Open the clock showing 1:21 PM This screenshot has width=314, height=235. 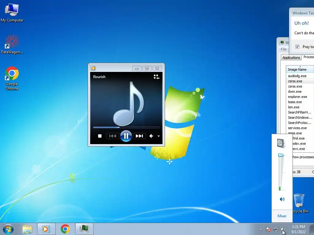(298, 229)
